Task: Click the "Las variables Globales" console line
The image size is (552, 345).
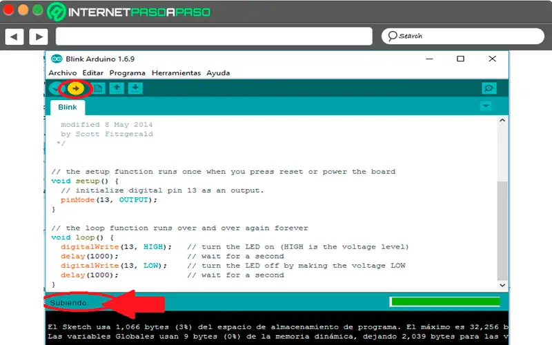Action: click(x=278, y=337)
